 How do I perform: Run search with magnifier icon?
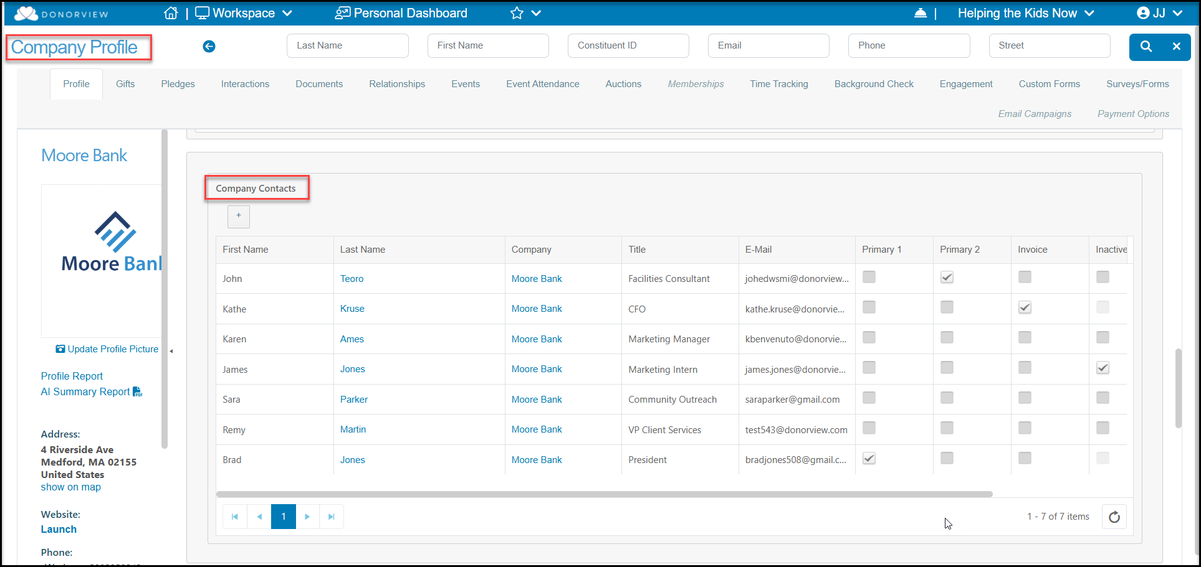point(1146,47)
